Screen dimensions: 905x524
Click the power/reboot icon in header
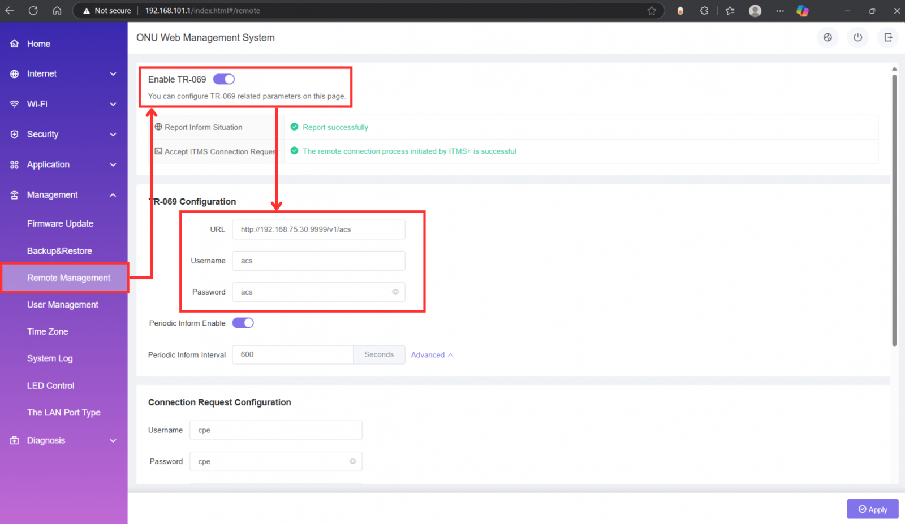857,37
